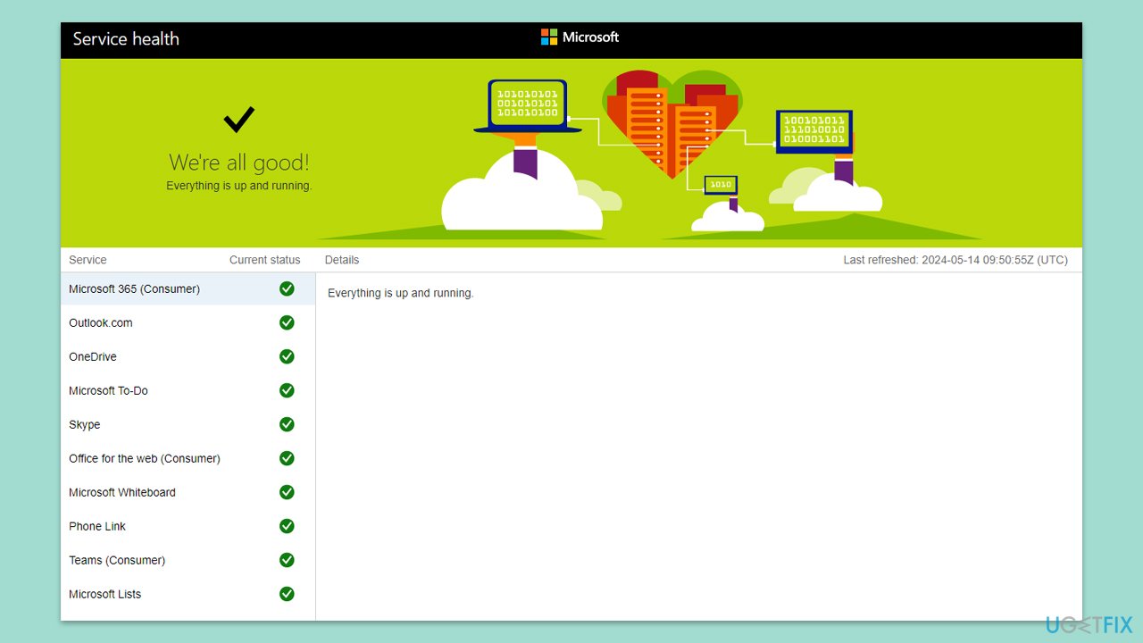The image size is (1143, 643).
Task: Click the Last refreshed timestamp text
Action: coord(955,260)
